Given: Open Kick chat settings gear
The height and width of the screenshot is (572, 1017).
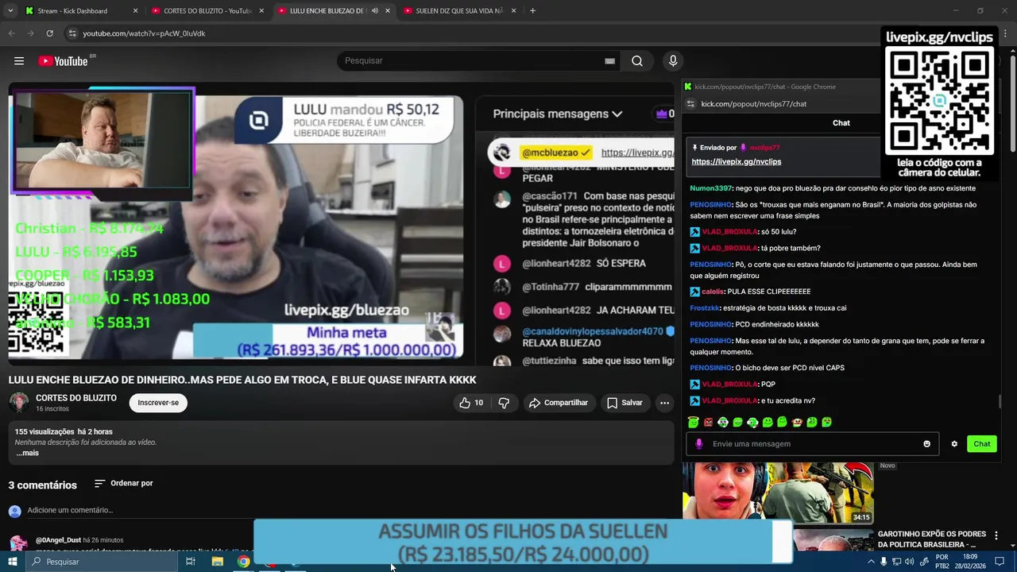Looking at the screenshot, I should click(x=954, y=444).
